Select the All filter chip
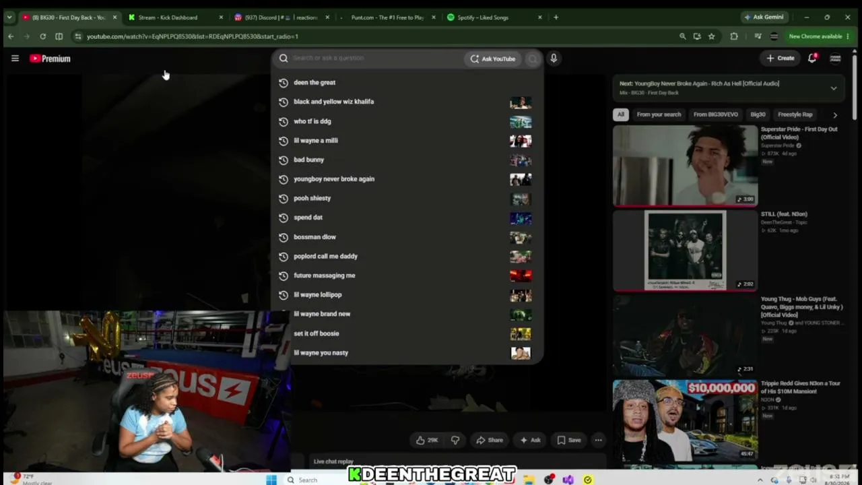Viewport: 862px width, 485px height. pos(621,115)
